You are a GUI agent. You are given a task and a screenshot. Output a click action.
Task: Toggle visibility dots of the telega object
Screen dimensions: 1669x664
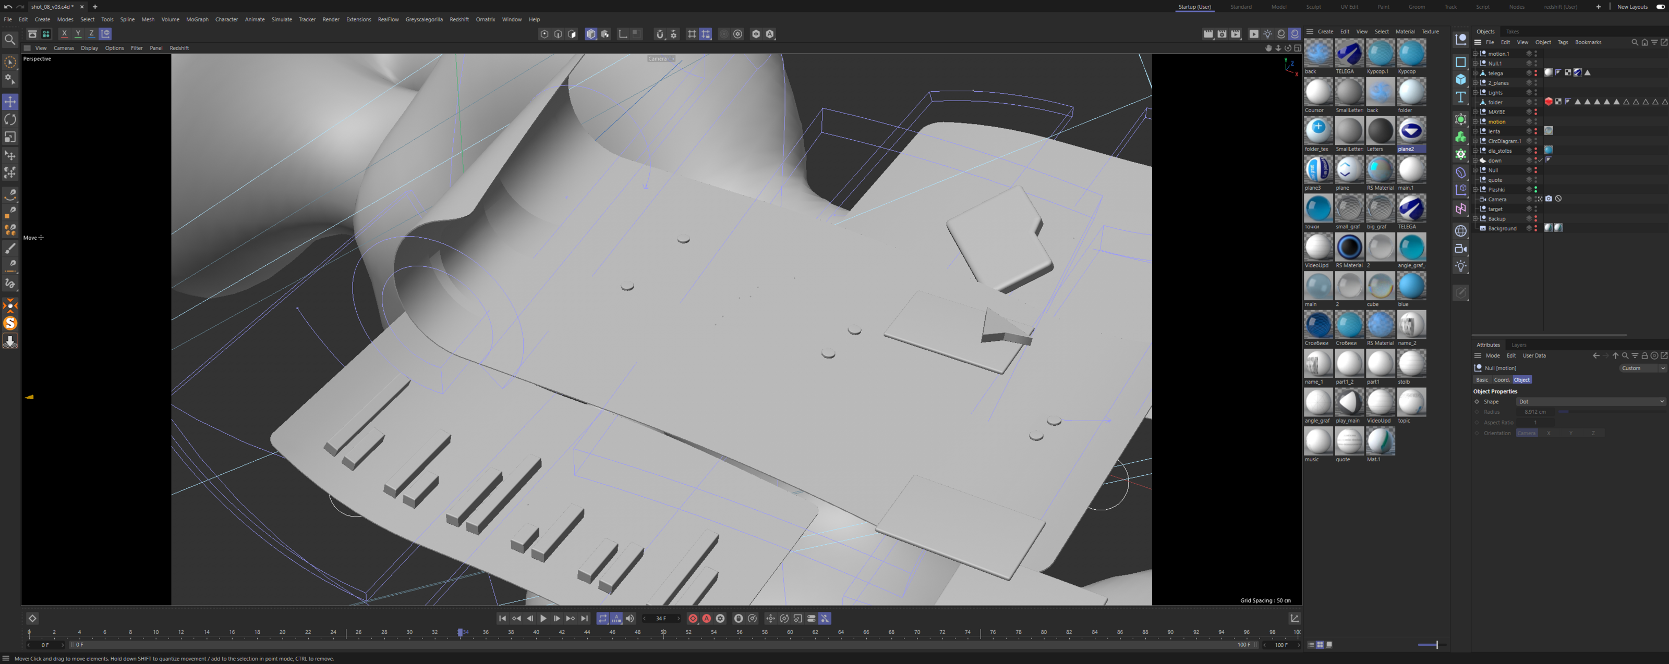point(1535,73)
